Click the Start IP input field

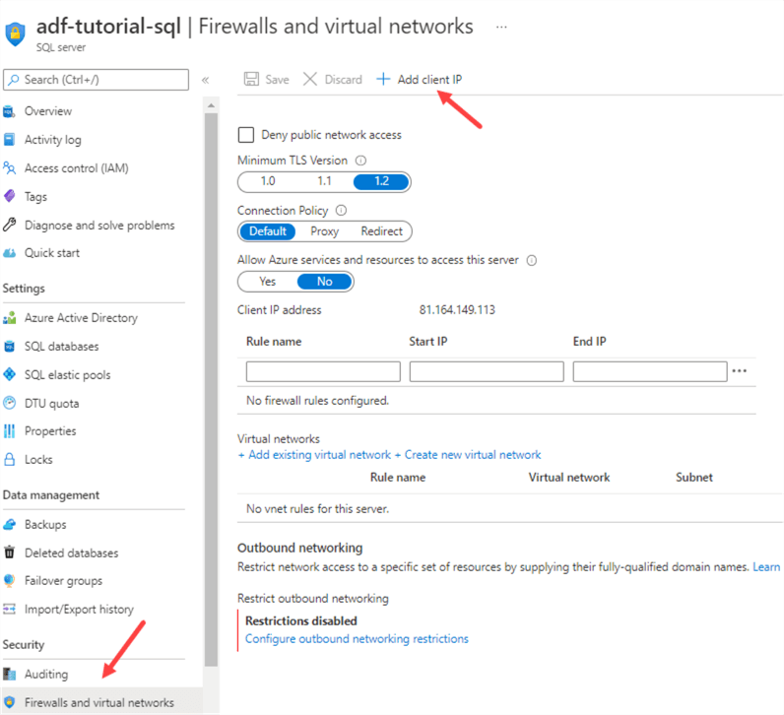click(487, 371)
